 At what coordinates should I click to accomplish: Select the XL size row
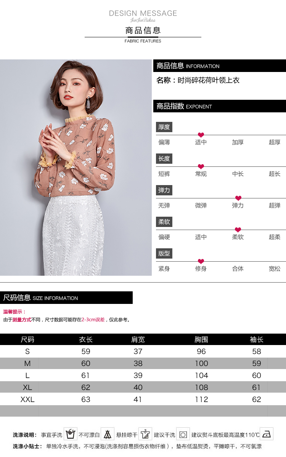click(143, 387)
